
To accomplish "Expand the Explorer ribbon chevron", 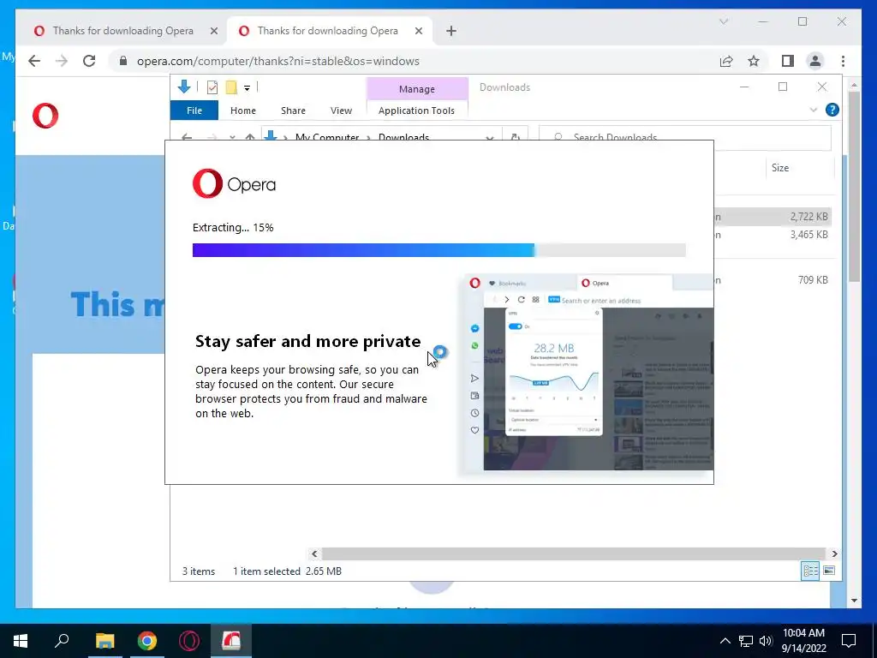I will click(814, 110).
